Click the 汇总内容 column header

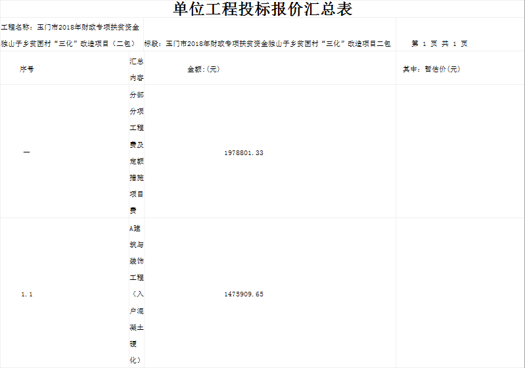[x=137, y=69]
